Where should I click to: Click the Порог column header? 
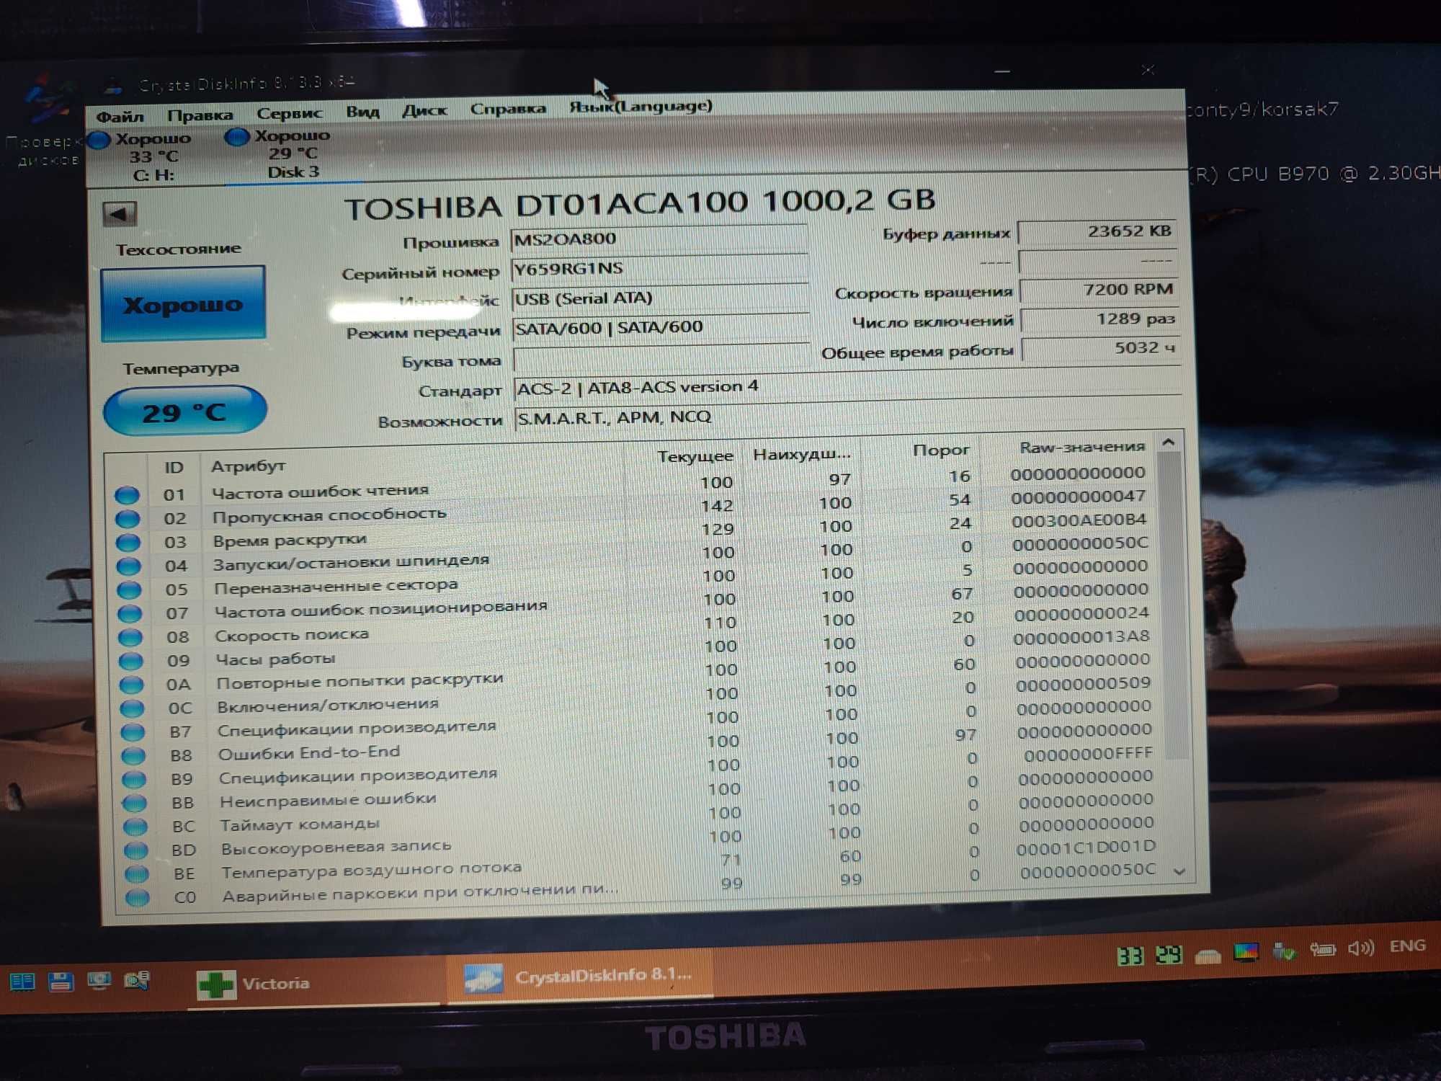click(940, 450)
